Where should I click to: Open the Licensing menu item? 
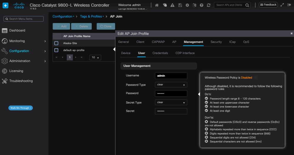tap(16, 71)
